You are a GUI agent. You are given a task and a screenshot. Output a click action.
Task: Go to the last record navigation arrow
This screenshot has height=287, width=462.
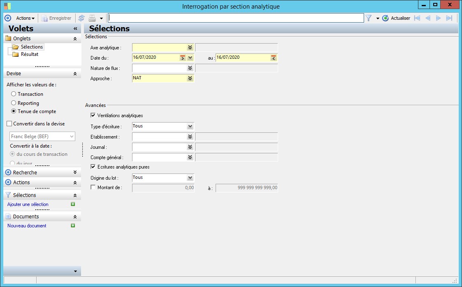click(x=449, y=18)
